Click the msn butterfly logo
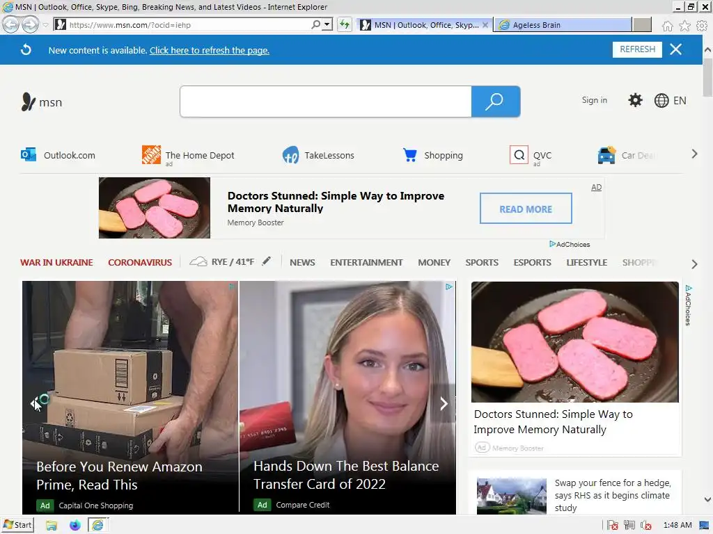Image resolution: width=713 pixels, height=534 pixels. (x=41, y=102)
